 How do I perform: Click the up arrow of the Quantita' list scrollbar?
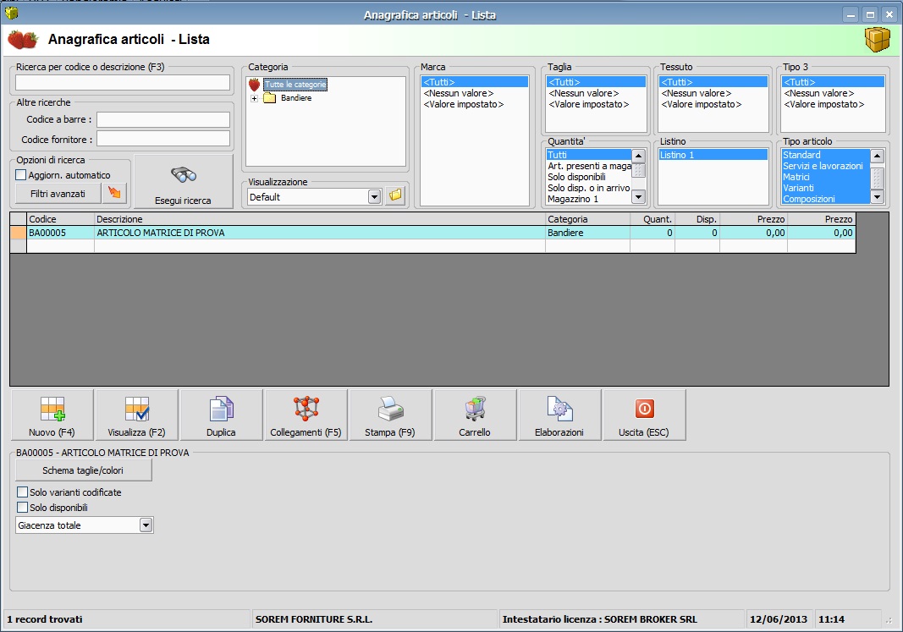pos(638,156)
